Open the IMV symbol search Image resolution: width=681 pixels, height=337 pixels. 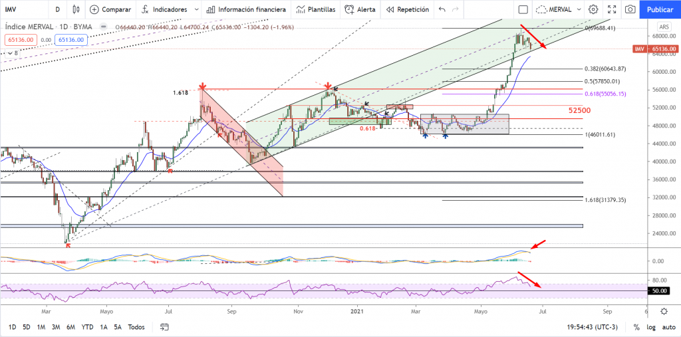point(11,9)
